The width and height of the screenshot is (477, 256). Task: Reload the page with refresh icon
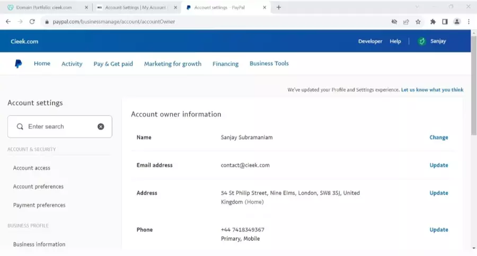(x=32, y=22)
